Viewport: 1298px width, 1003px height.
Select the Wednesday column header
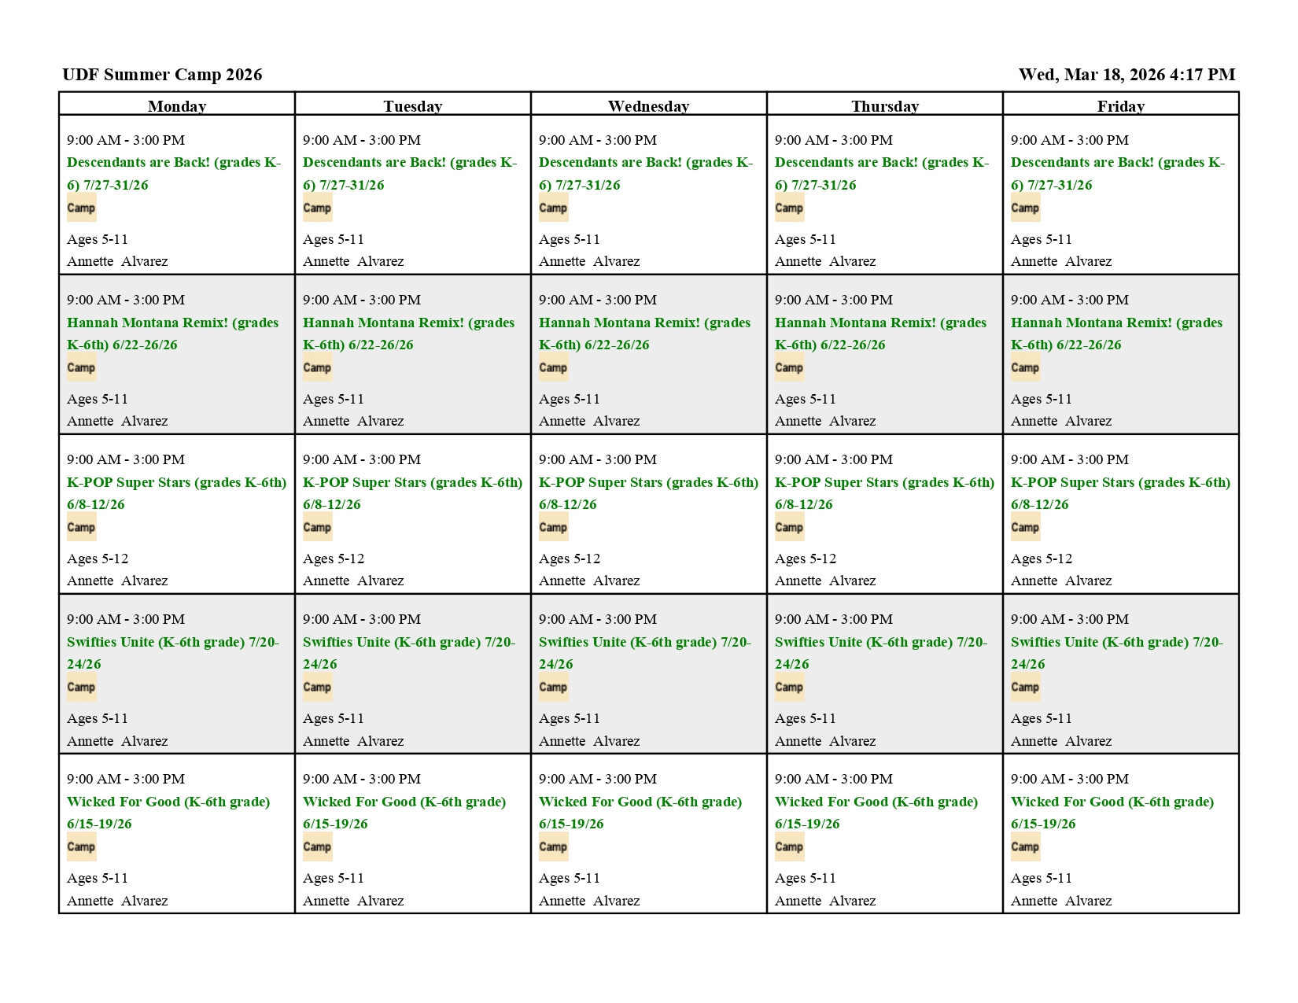pos(648,106)
